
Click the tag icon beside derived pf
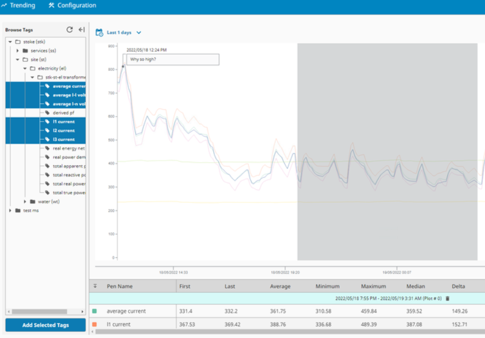[48, 113]
